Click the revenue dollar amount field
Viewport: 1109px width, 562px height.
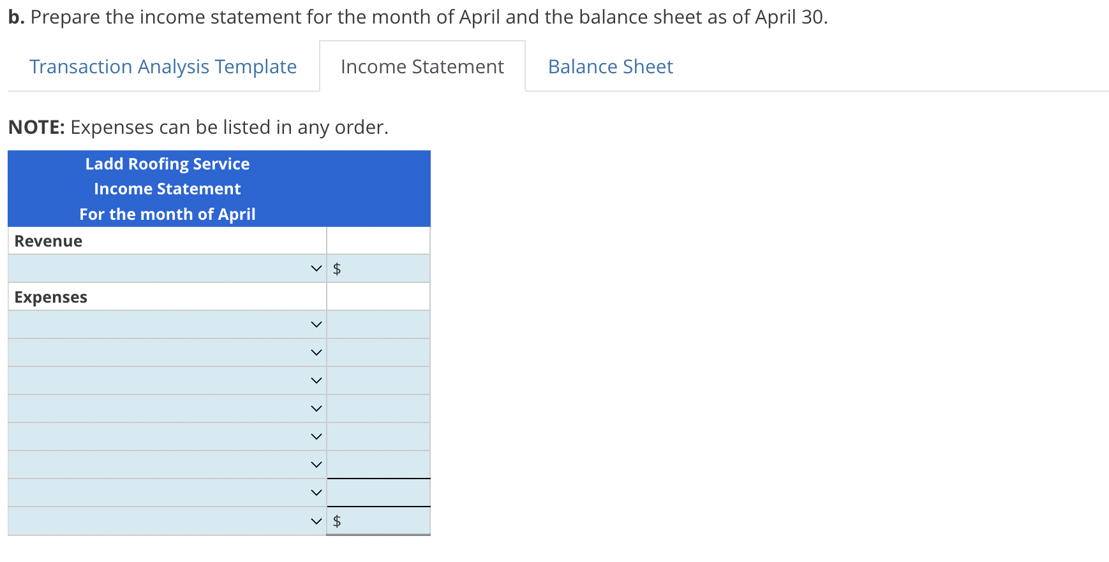point(380,268)
